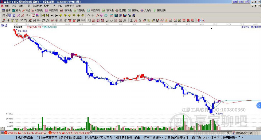Click the right-arrow beside volume panel
The image size is (261, 140).
pos(259,128)
